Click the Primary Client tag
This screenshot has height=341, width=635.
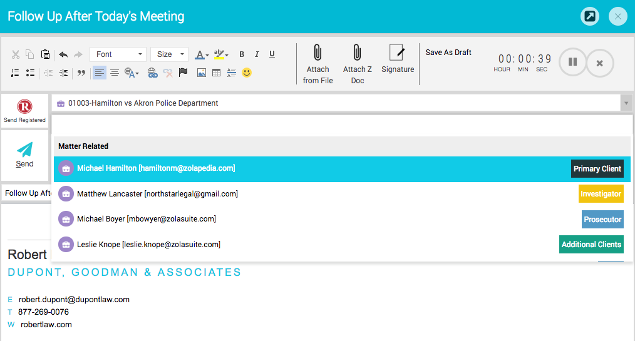597,169
